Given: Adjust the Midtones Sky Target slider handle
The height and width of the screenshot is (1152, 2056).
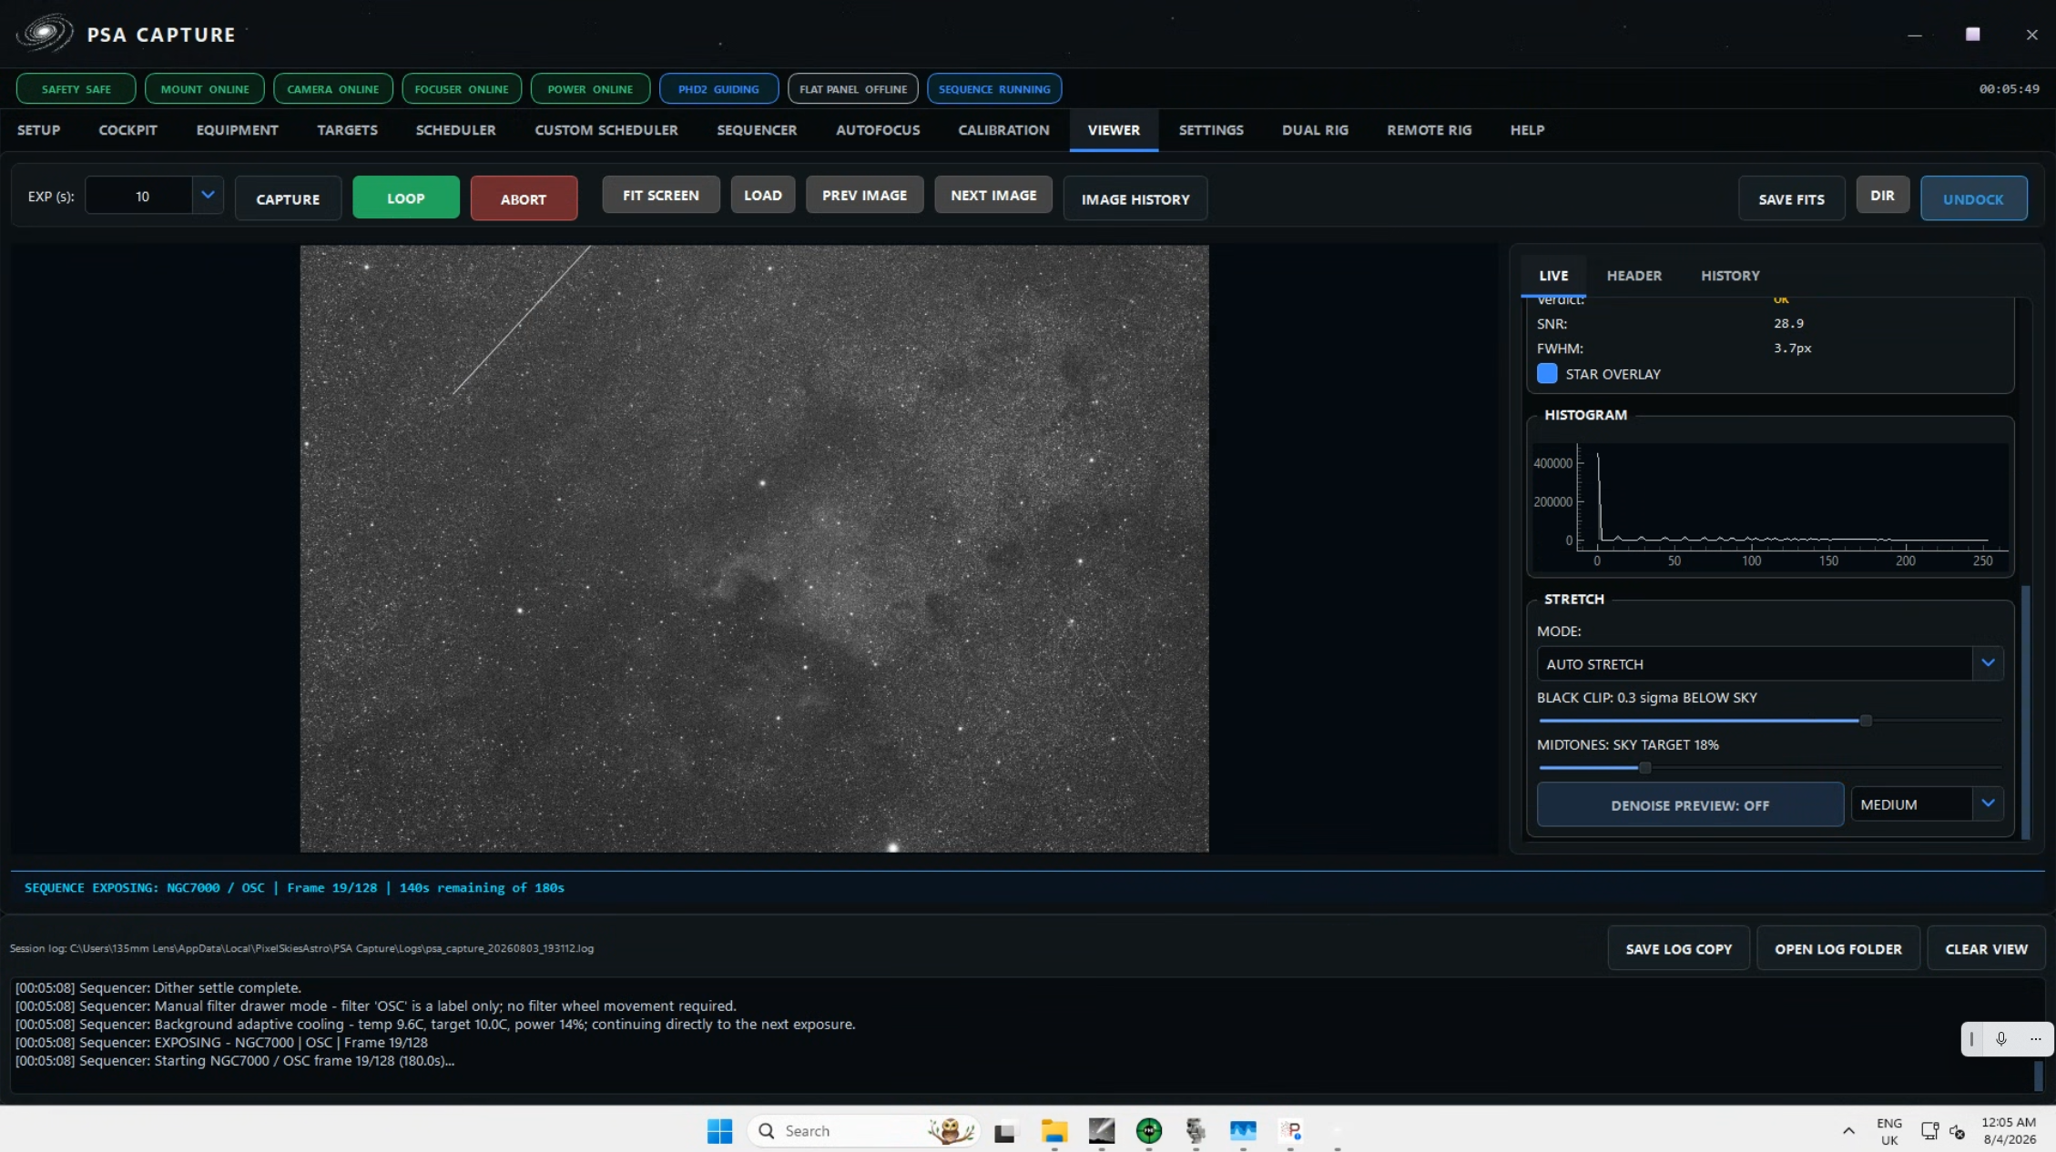Looking at the screenshot, I should pyautogui.click(x=1644, y=768).
